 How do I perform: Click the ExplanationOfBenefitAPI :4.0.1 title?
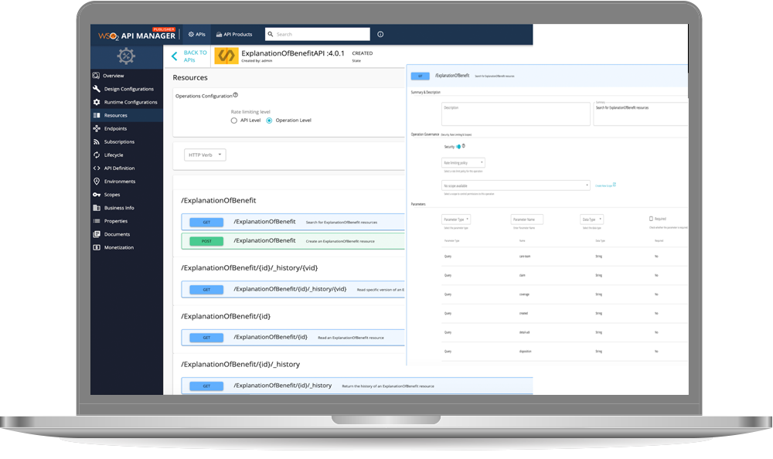[293, 53]
